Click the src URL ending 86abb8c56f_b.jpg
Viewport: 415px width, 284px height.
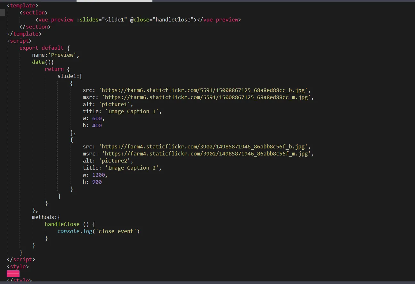203,146
